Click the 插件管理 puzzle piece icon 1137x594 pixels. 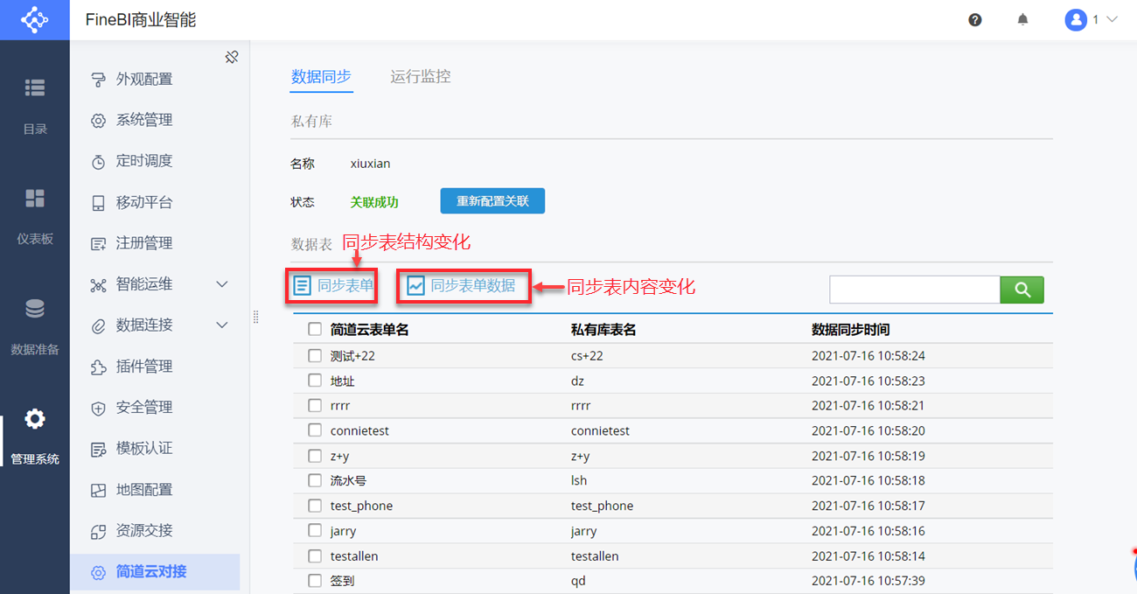[x=99, y=367]
